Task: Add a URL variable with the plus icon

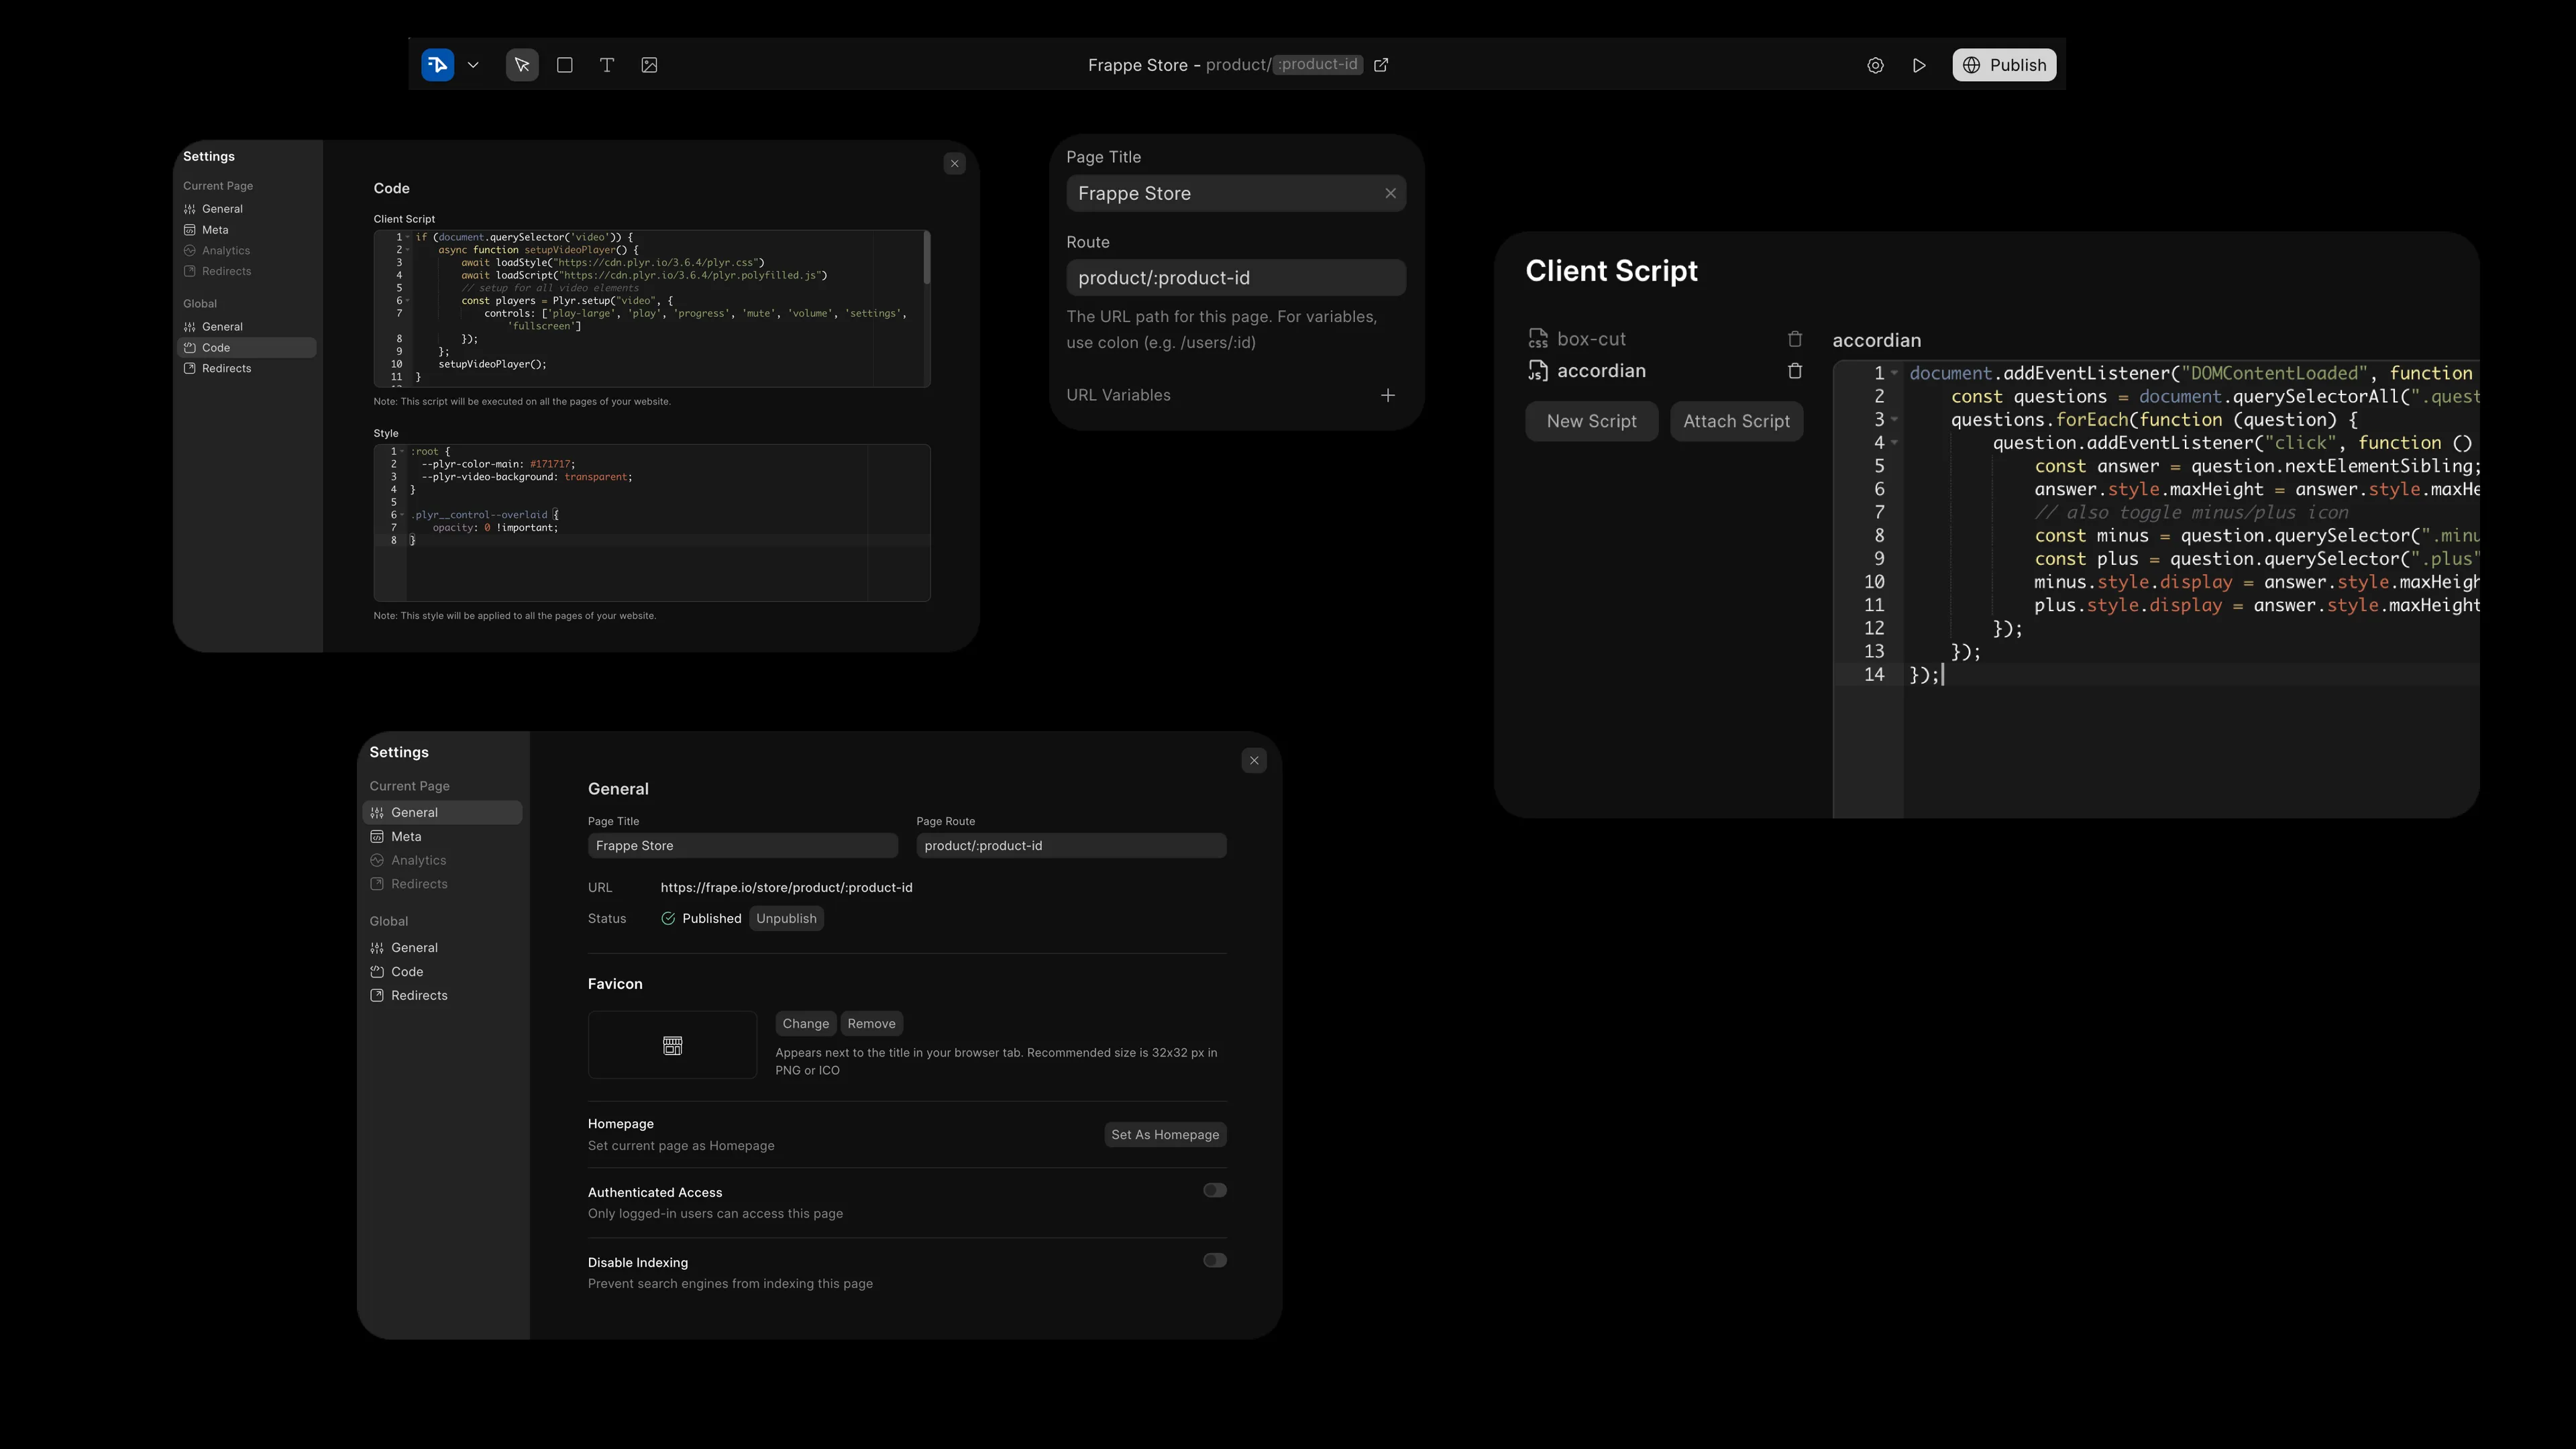Action: [x=1388, y=396]
